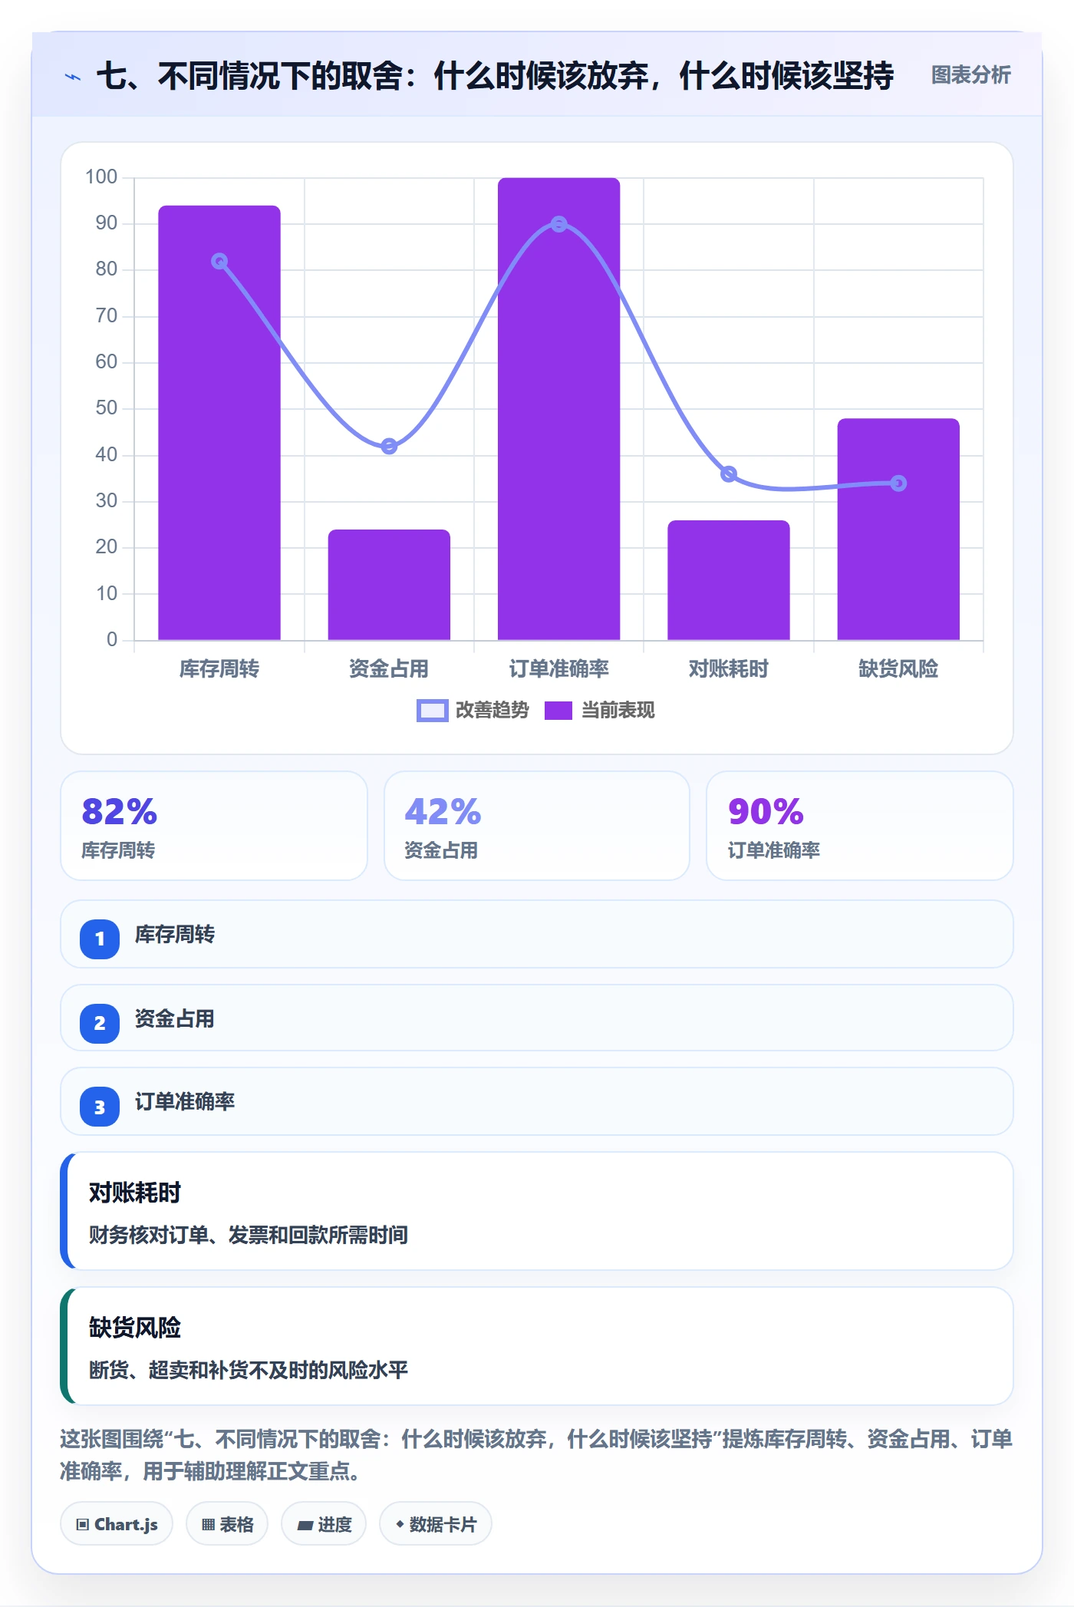Click the 图表分析 label in the header
The image size is (1074, 1607).
(970, 75)
